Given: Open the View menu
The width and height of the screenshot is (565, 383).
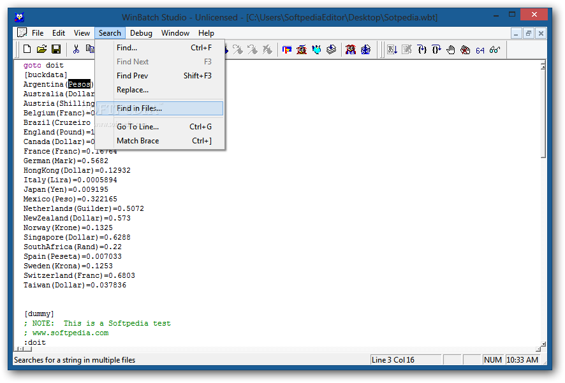Looking at the screenshot, I should pos(82,33).
